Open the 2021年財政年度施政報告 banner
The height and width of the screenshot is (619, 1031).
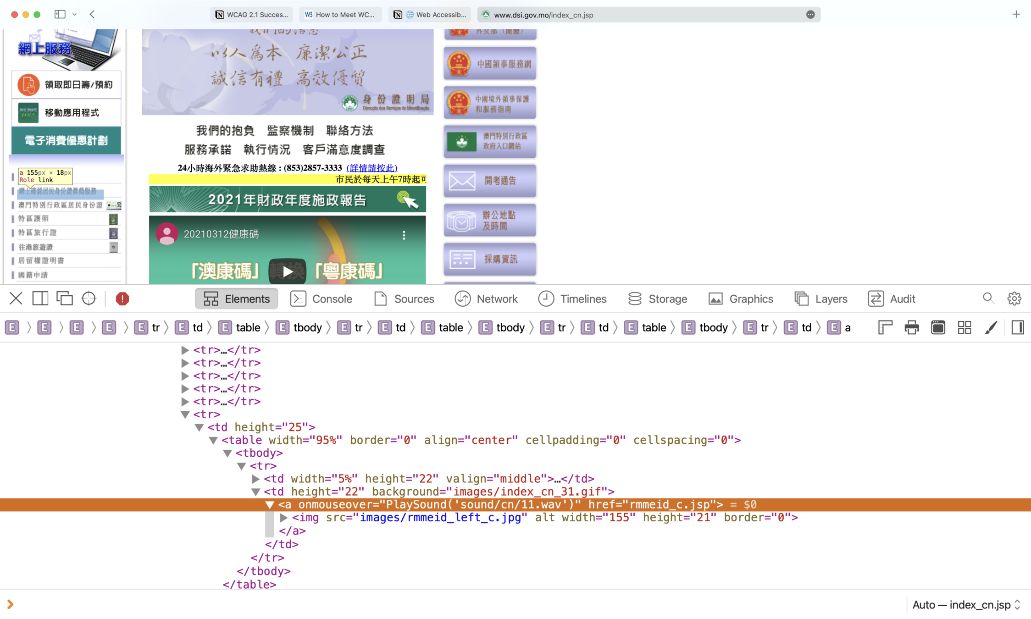[287, 199]
